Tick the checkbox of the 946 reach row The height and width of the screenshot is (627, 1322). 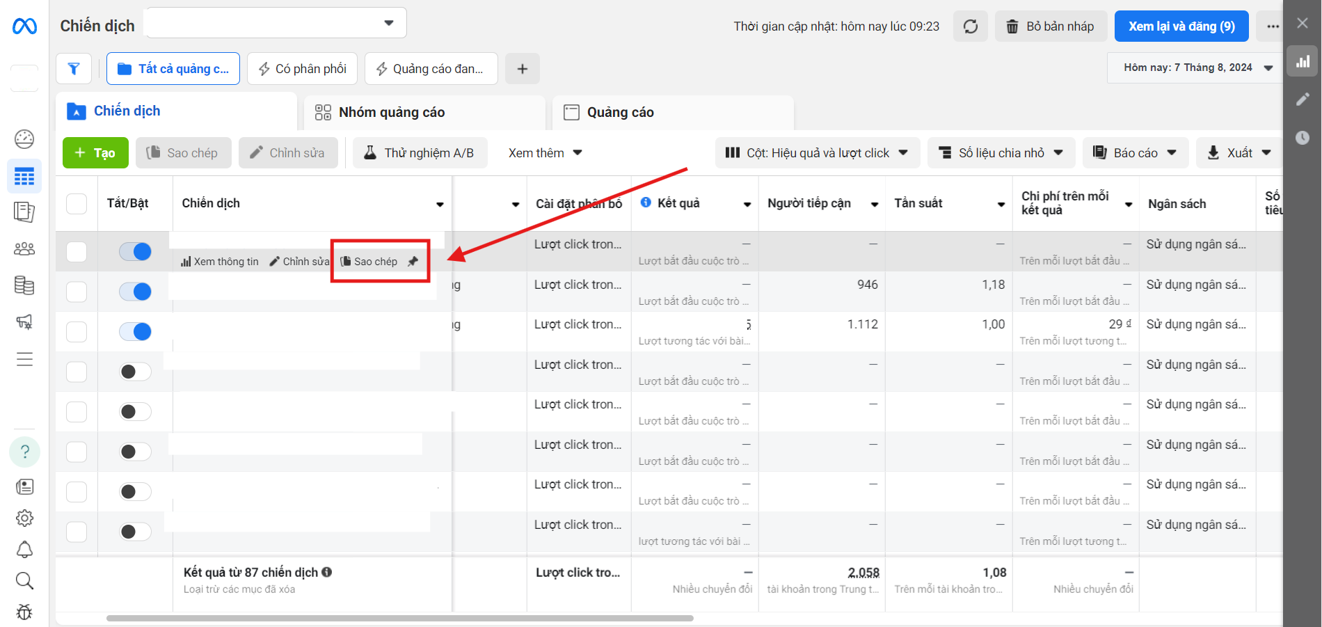click(x=77, y=292)
